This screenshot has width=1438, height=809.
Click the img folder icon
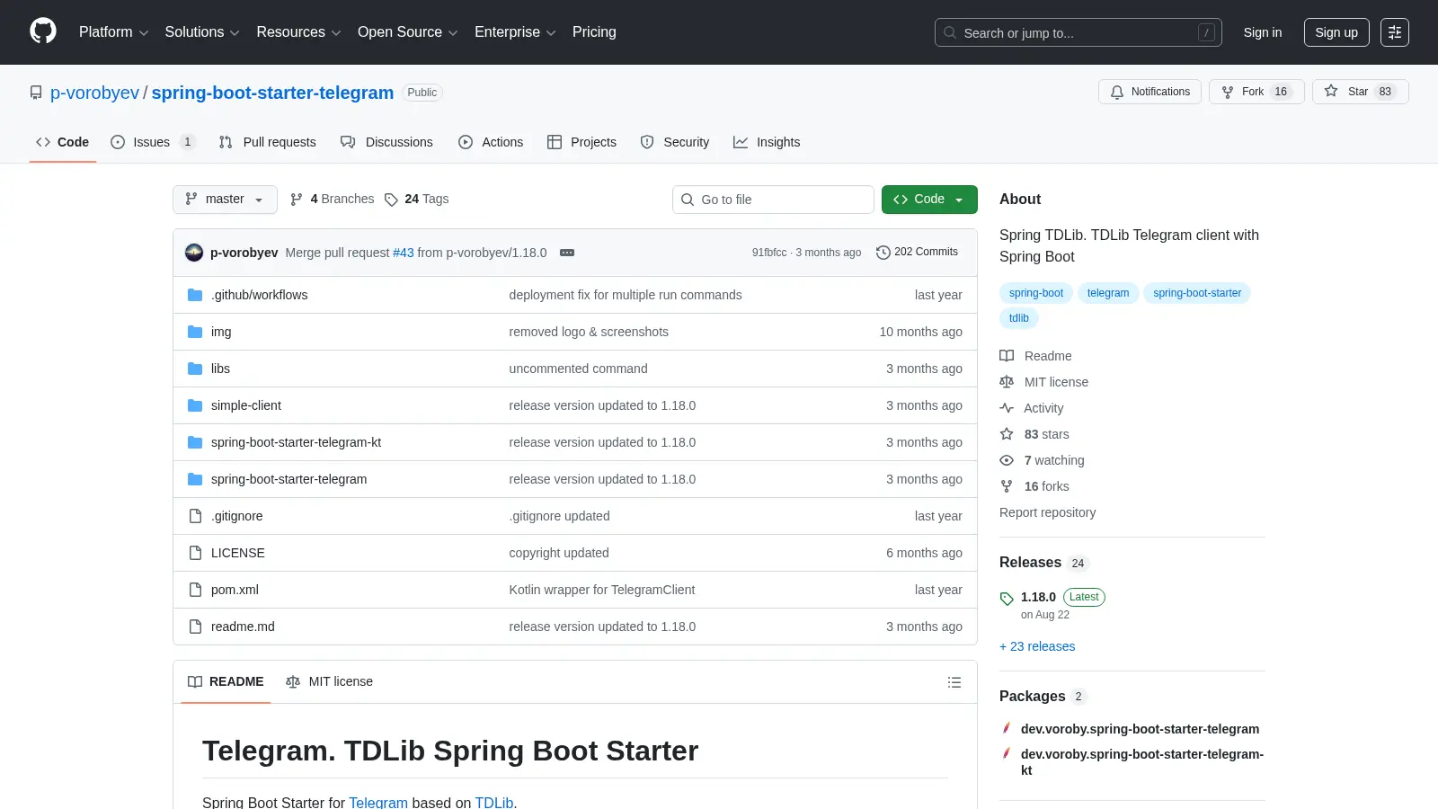point(195,332)
